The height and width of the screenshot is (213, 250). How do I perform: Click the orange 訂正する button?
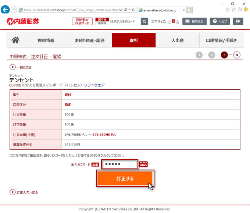pyautogui.click(x=125, y=178)
